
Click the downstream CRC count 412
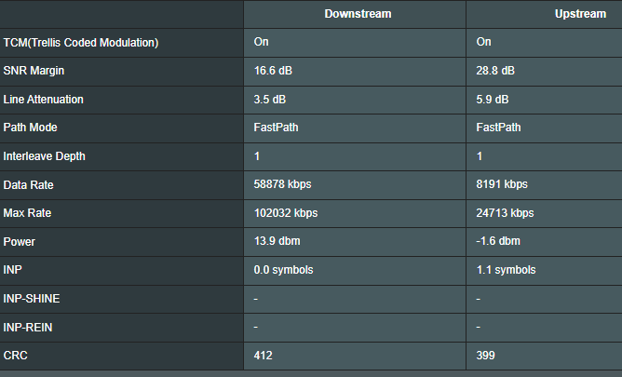point(263,356)
